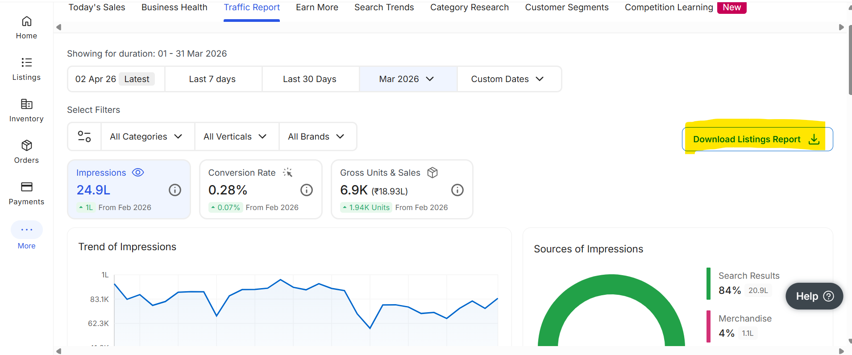Screen dimensions: 852x355
Task: Go to Listings in the sidebar
Action: [26, 69]
